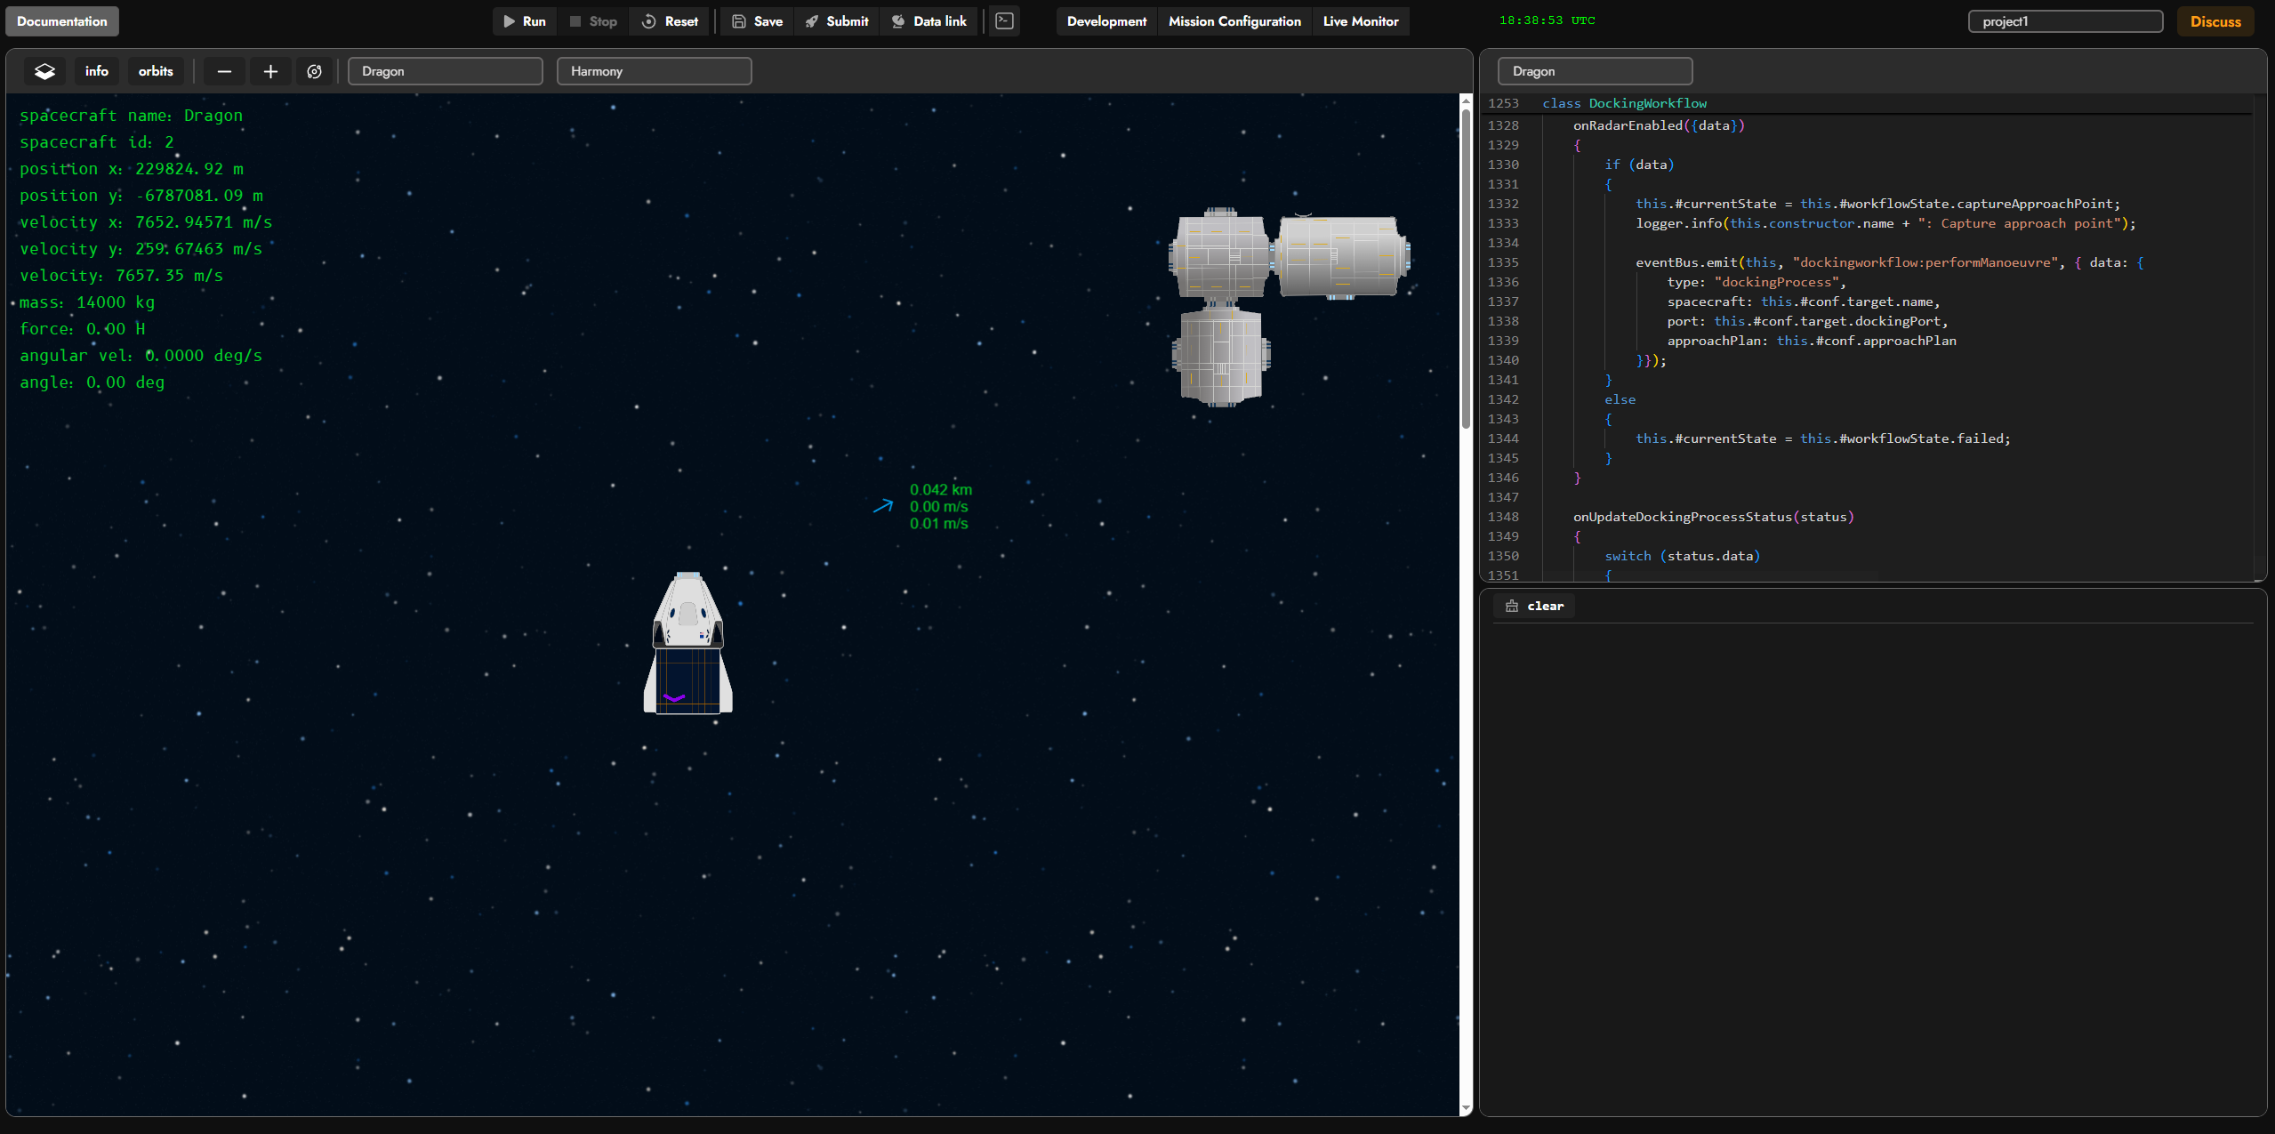
Task: Click the simulation view scrollbar thumb
Action: pos(1467,268)
